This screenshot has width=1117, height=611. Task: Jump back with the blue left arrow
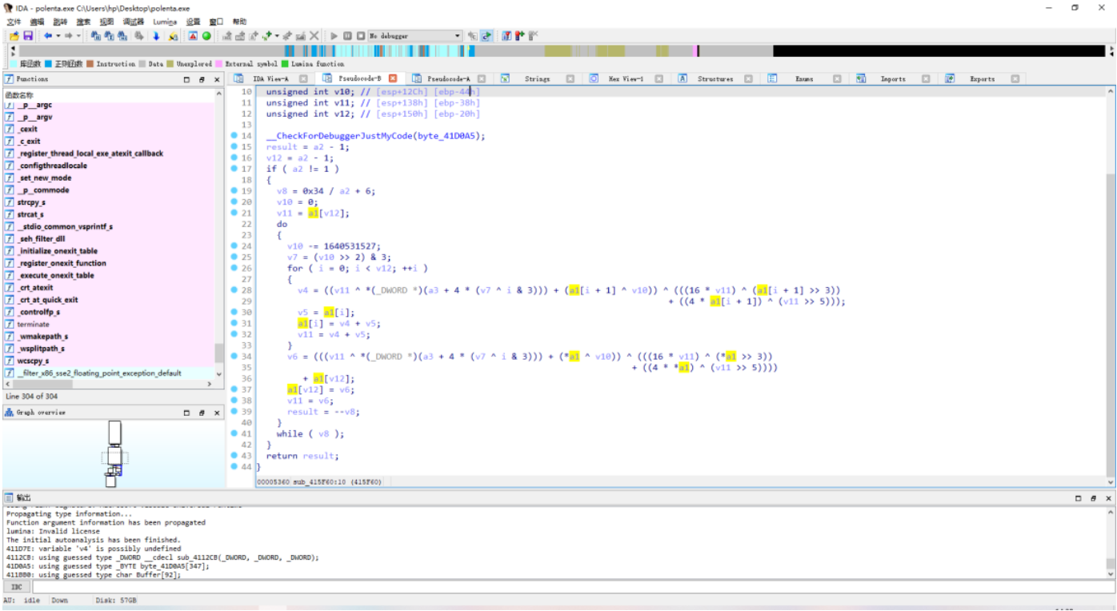(x=48, y=36)
